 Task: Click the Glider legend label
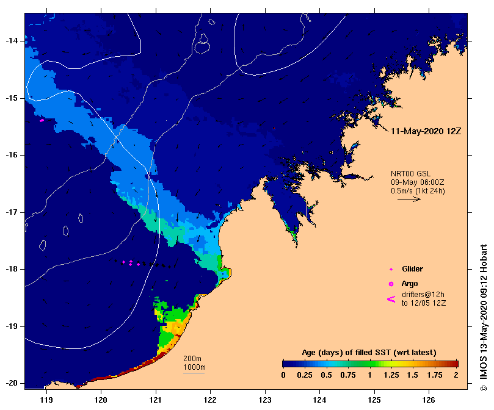click(412, 269)
